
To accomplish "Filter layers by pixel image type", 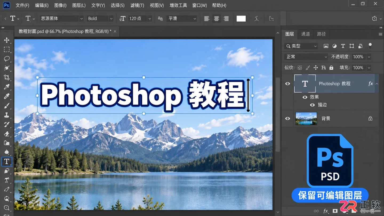I will (x=326, y=46).
